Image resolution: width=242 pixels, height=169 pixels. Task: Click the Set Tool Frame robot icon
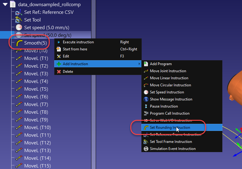coord(146,142)
